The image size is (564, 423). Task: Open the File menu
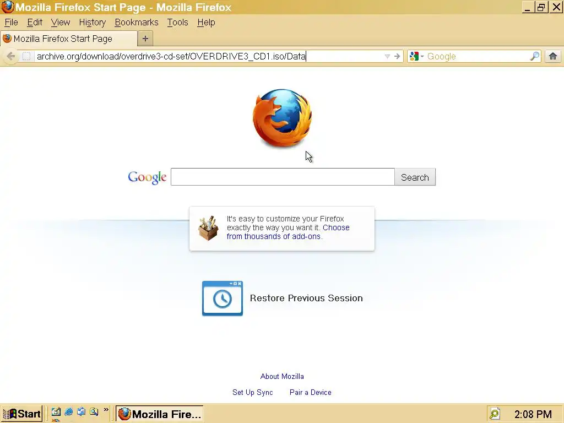[11, 22]
